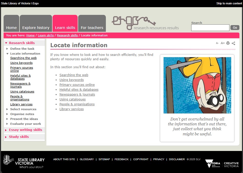Decrease text size with the A- icon
243x173 pixels.
[x=217, y=43]
